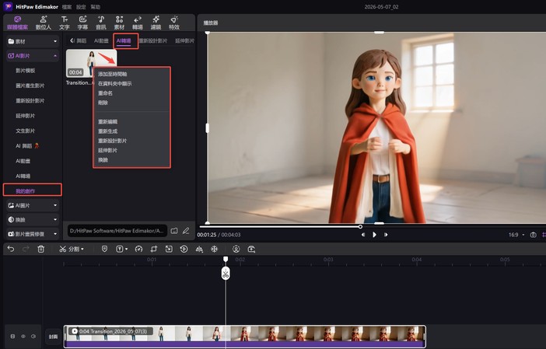Open output folder icon beside the path
Screen dimensions: 546x349
click(174, 231)
